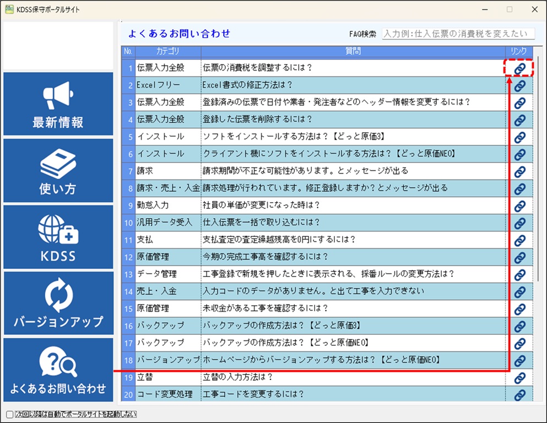Click link icon for row 20 コード変更処理
The image size is (547, 423).
pos(519,394)
